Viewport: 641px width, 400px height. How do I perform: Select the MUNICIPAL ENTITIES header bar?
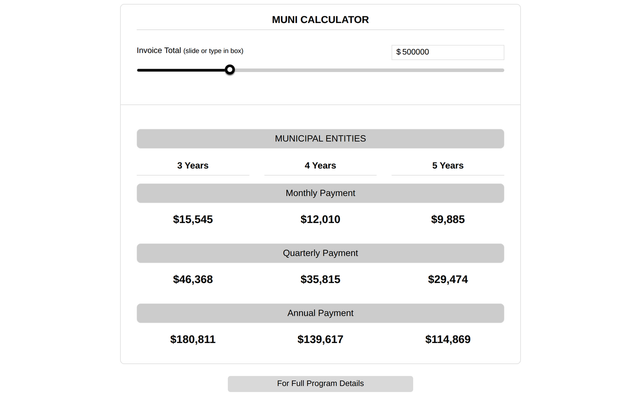click(x=320, y=138)
